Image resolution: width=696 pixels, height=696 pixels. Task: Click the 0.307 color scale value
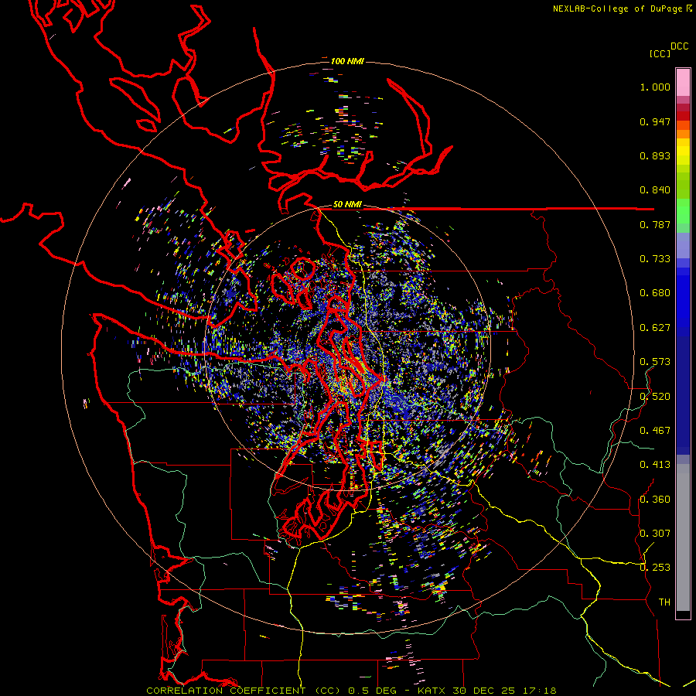pyautogui.click(x=655, y=533)
